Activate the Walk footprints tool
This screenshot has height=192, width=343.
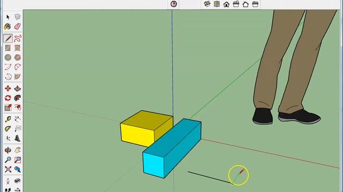(8, 190)
